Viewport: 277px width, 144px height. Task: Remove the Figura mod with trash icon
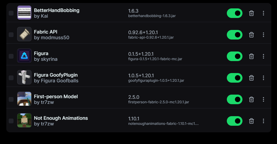pyautogui.click(x=251, y=56)
